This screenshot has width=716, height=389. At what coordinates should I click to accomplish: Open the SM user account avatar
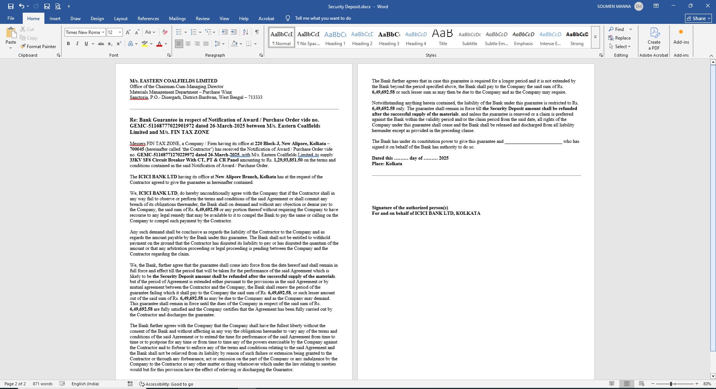[639, 6]
